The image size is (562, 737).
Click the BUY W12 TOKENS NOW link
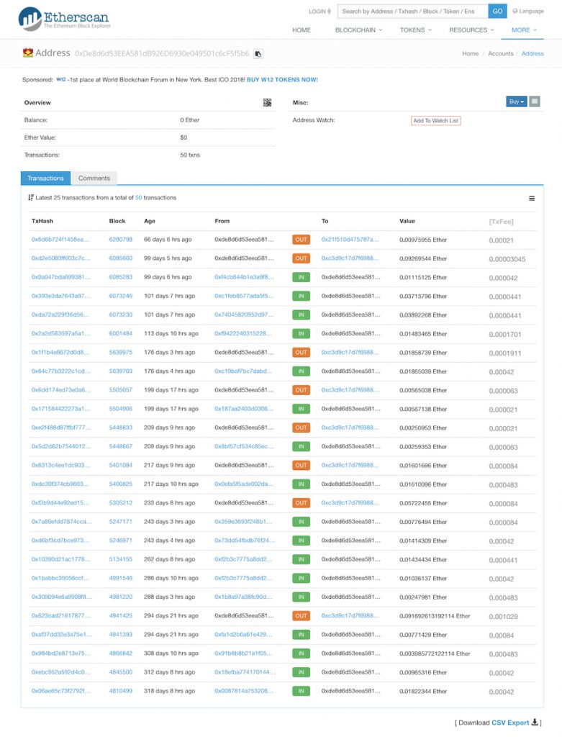coord(282,80)
